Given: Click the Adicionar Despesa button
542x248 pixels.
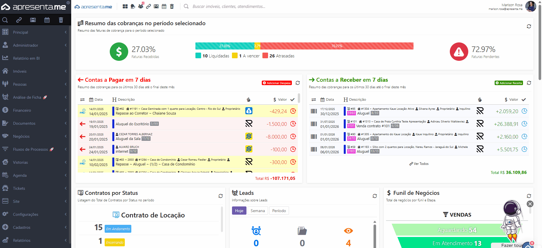Looking at the screenshot, I should pyautogui.click(x=277, y=83).
